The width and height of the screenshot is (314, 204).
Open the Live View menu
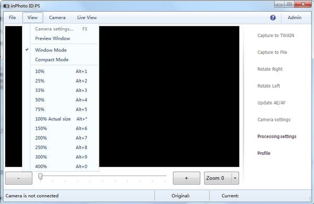[x=87, y=18]
